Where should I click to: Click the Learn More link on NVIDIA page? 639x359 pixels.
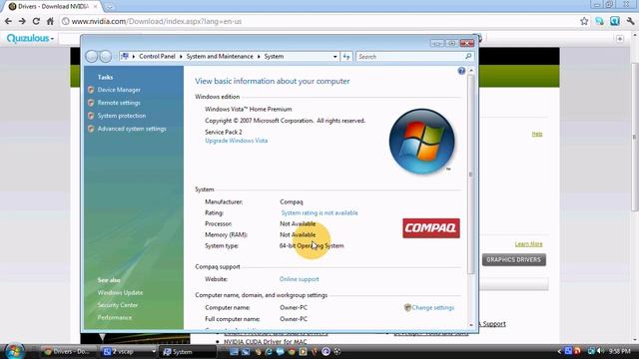[x=528, y=244]
